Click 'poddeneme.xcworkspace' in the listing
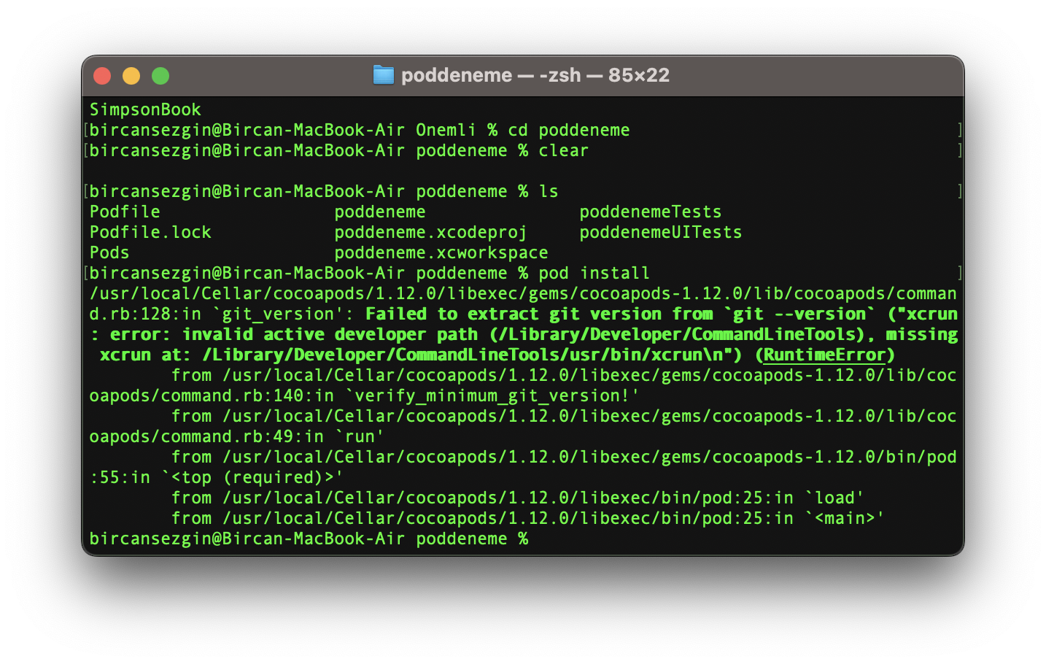 pos(441,253)
